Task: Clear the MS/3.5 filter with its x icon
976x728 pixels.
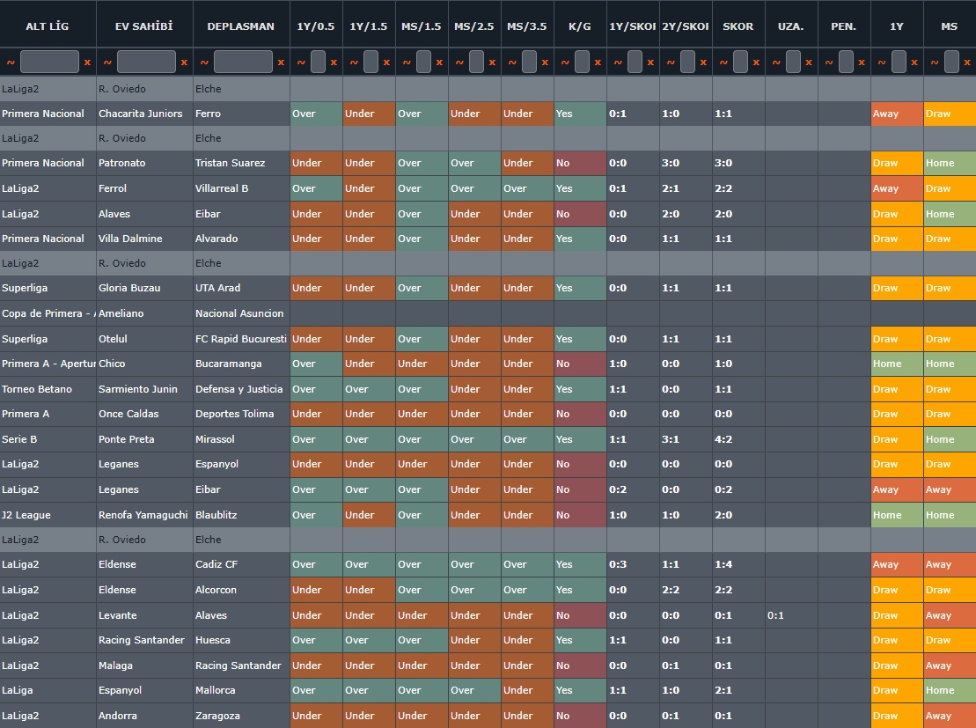Action: [x=545, y=63]
